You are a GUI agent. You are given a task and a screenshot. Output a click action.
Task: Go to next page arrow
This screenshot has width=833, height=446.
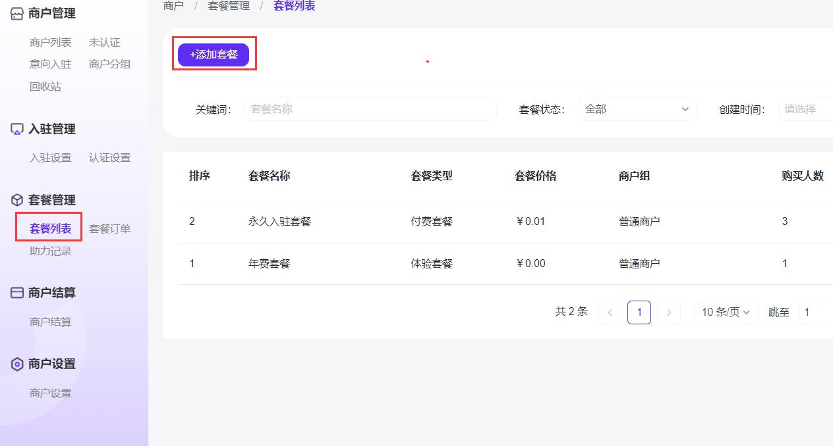[669, 312]
